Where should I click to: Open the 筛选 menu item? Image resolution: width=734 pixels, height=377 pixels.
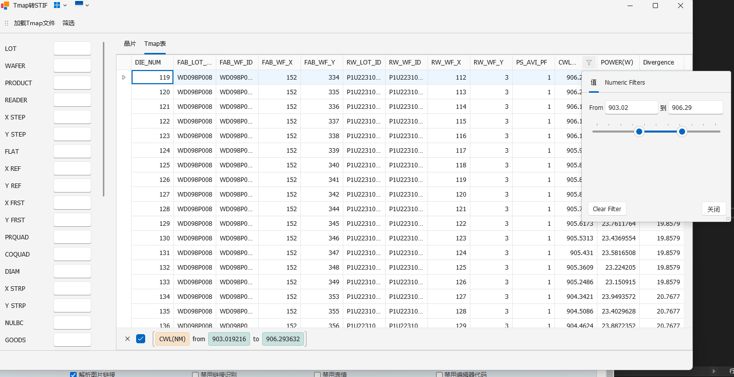[x=69, y=23]
